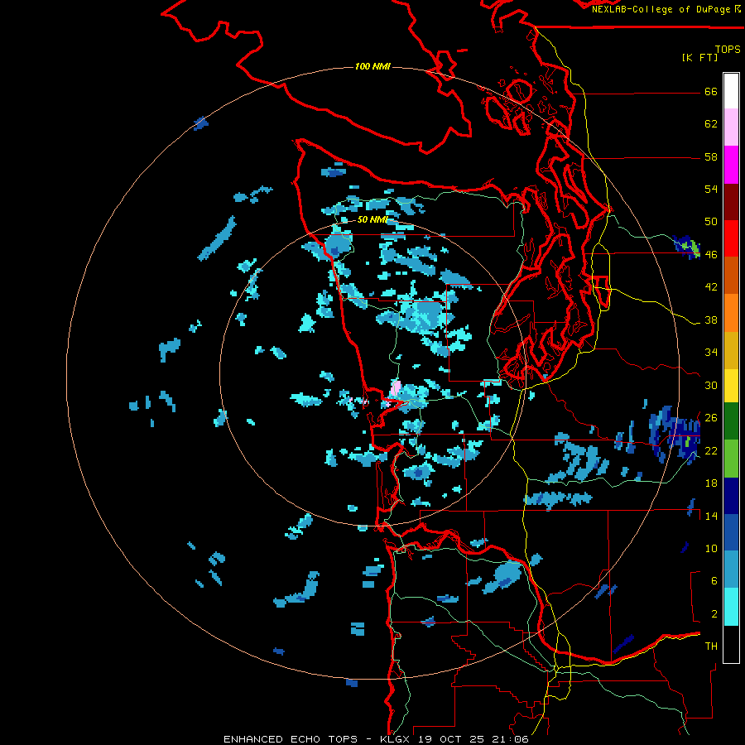Click the '50' legend value label
Image resolution: width=745 pixels, height=745 pixels.
(711, 222)
